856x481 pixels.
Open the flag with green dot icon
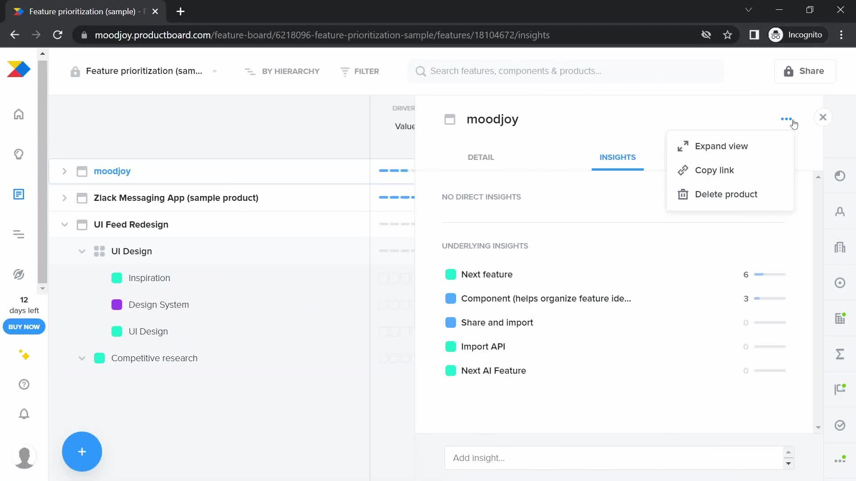click(840, 390)
